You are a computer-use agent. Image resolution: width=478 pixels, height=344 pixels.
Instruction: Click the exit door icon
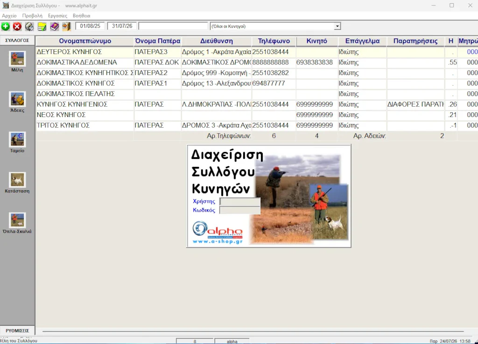pyautogui.click(x=66, y=27)
